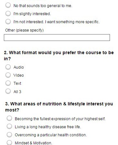Choose Text as preferred format
The width and height of the screenshot is (118, 145).
8,83
